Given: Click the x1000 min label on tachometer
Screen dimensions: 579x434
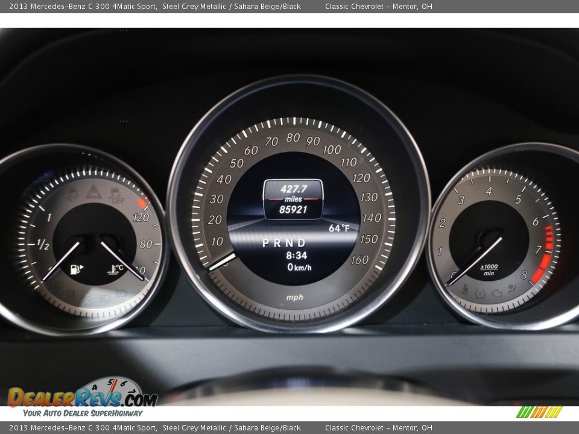Looking at the screenshot, I should [489, 270].
